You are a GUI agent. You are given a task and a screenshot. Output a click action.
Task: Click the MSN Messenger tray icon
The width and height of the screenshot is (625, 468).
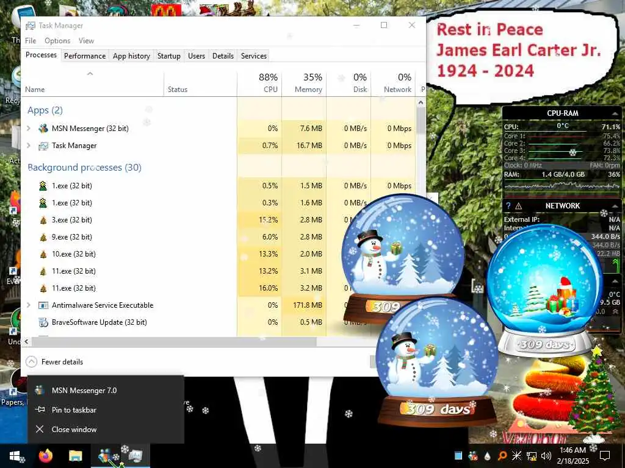(x=473, y=456)
